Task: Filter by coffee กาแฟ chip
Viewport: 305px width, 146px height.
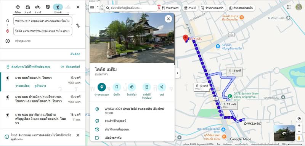Action: click(190, 8)
